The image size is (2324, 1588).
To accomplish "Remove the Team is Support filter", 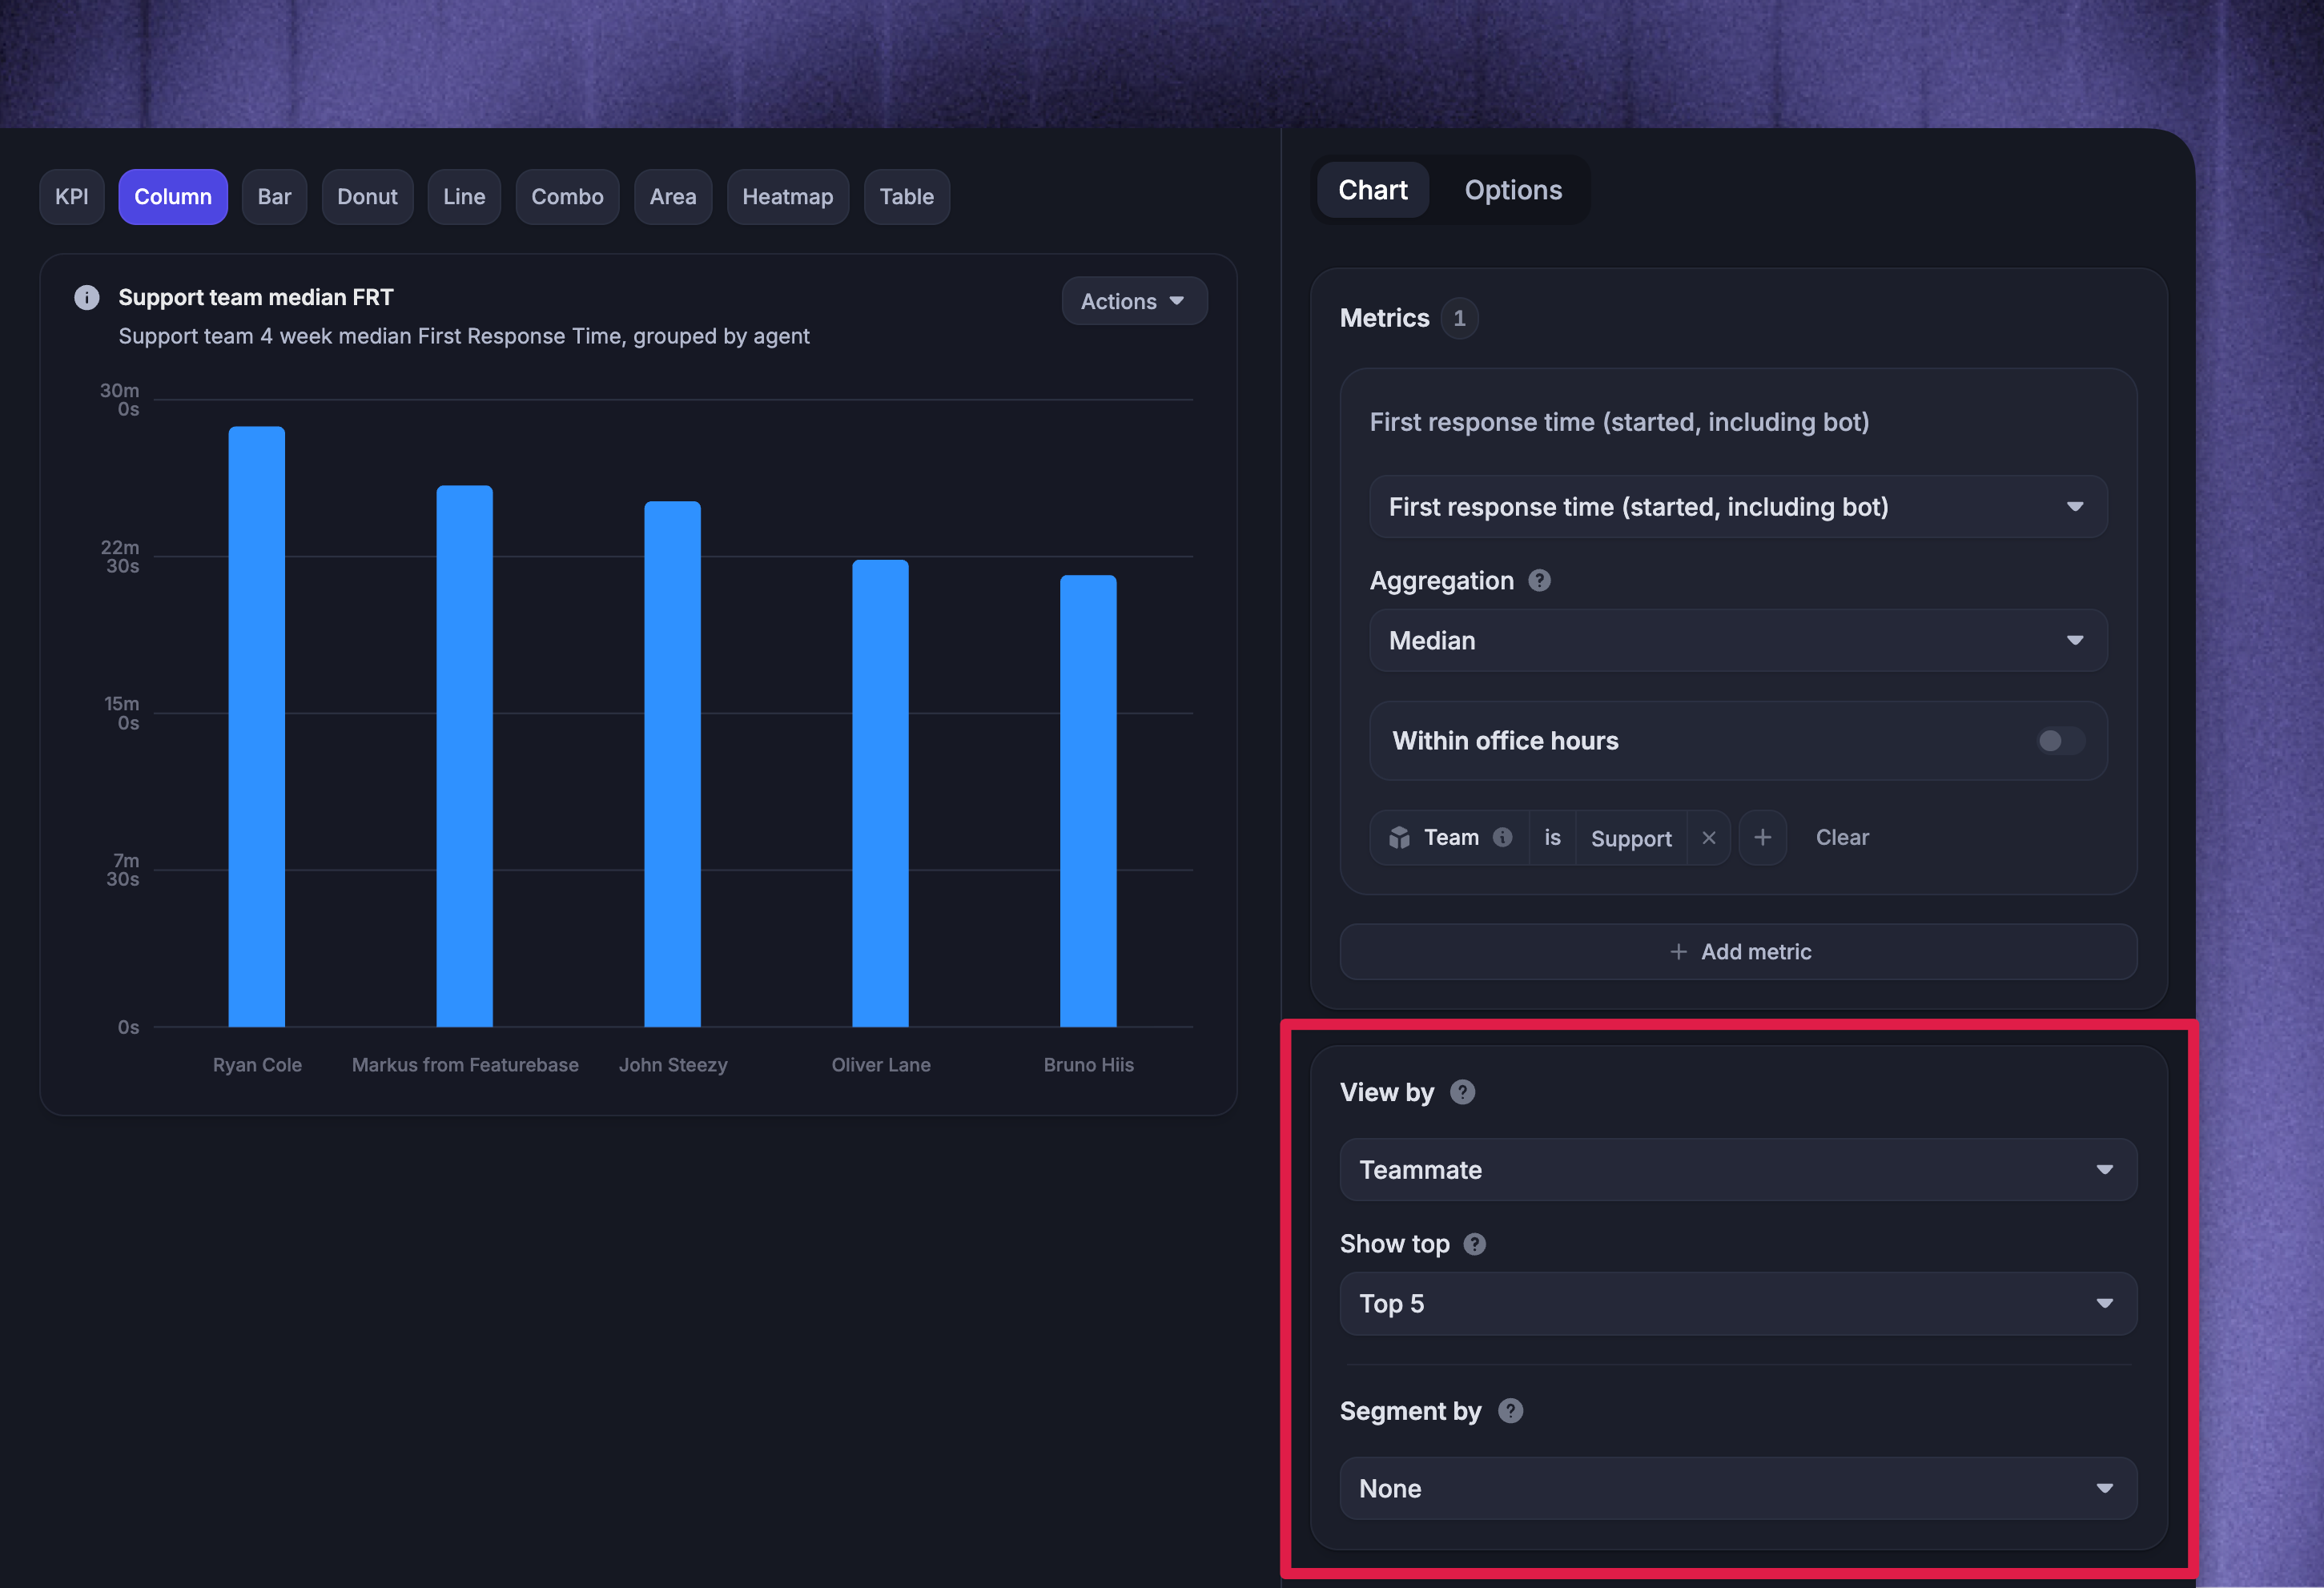I will (1708, 838).
